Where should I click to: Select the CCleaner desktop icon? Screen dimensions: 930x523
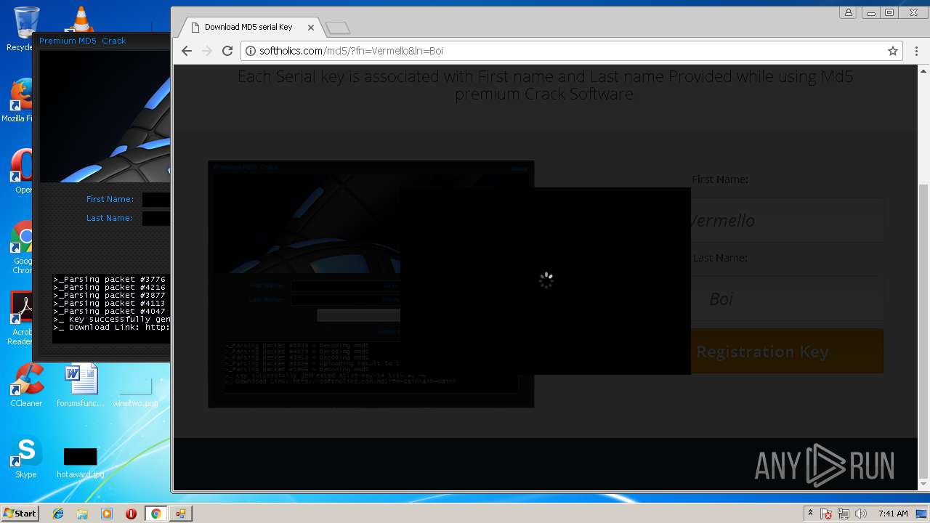point(26,385)
